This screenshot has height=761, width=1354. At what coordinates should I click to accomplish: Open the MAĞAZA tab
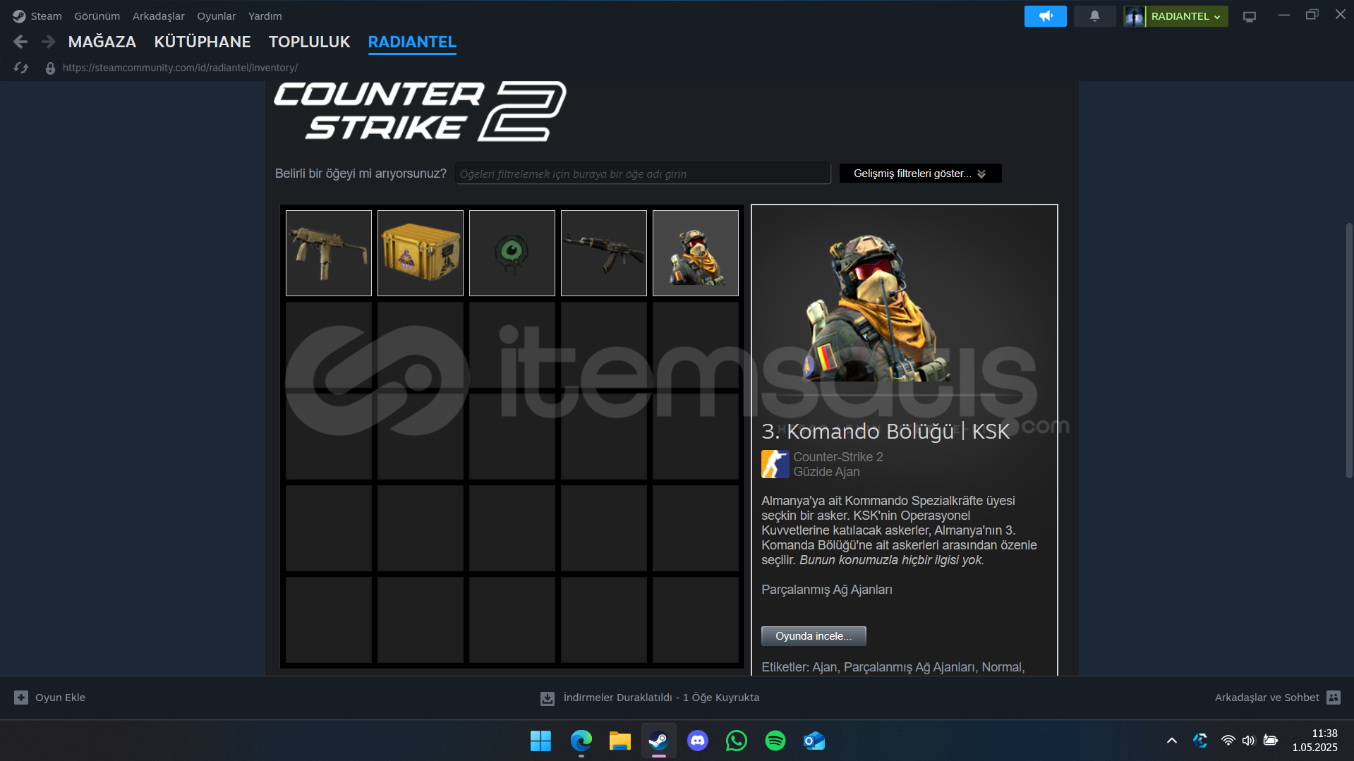point(102,42)
